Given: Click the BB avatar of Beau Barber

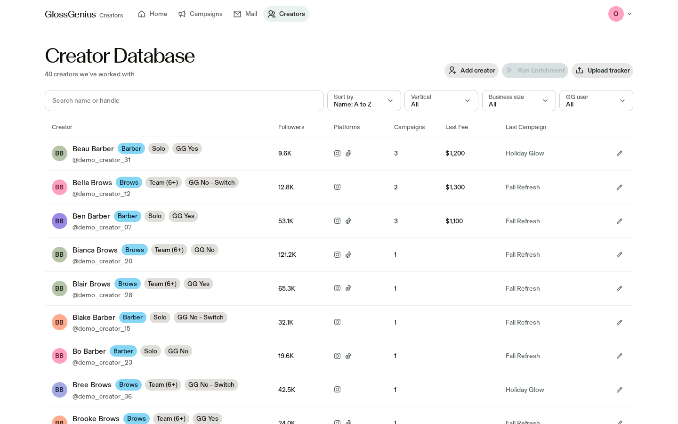Looking at the screenshot, I should pyautogui.click(x=59, y=154).
